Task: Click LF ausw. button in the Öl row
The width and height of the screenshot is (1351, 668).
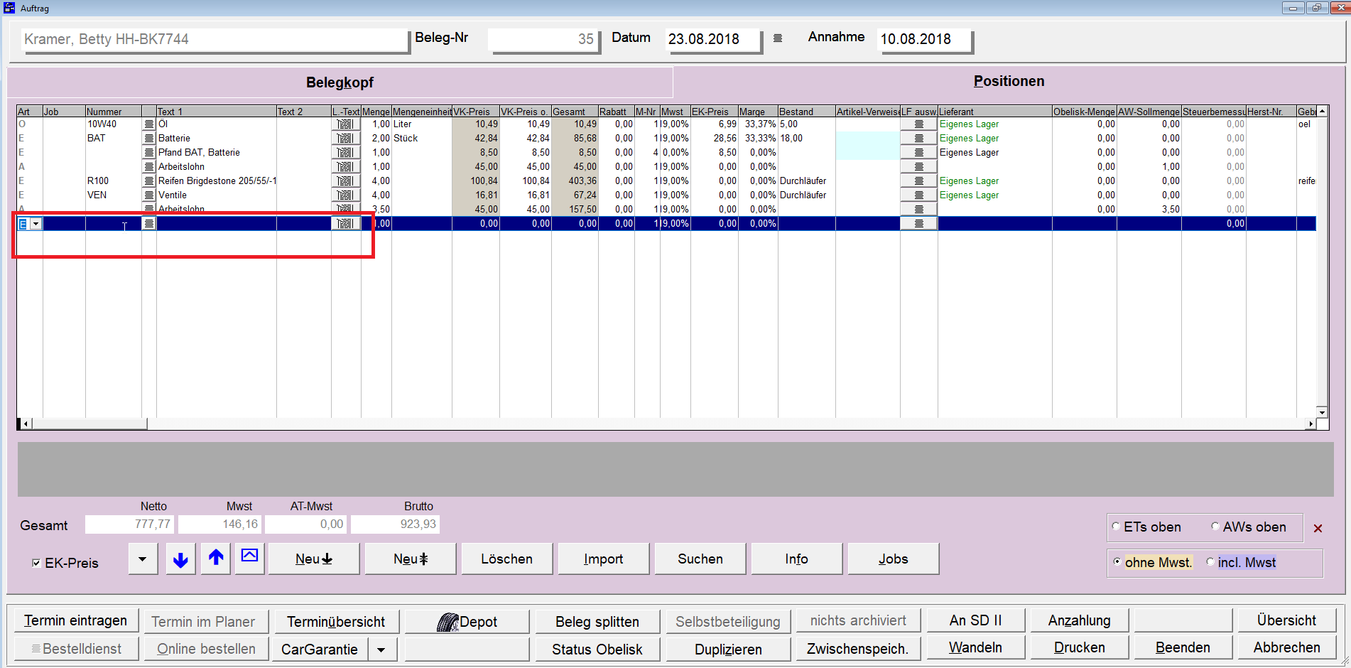Action: pos(918,124)
